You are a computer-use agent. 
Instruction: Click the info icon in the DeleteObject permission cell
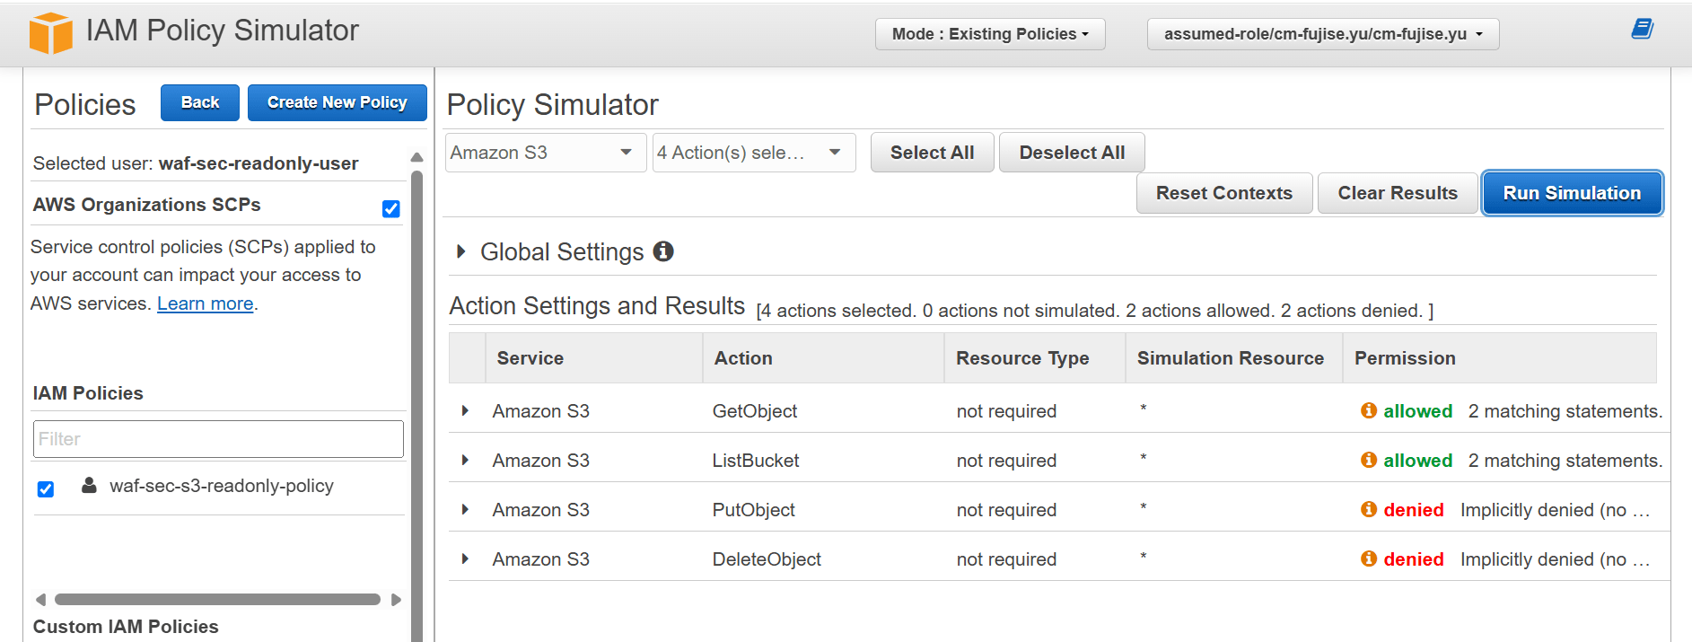point(1369,558)
